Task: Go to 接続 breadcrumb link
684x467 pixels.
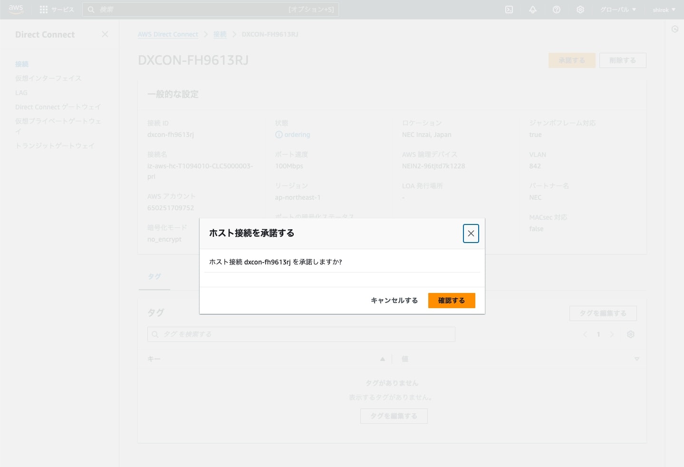Action: (x=220, y=34)
